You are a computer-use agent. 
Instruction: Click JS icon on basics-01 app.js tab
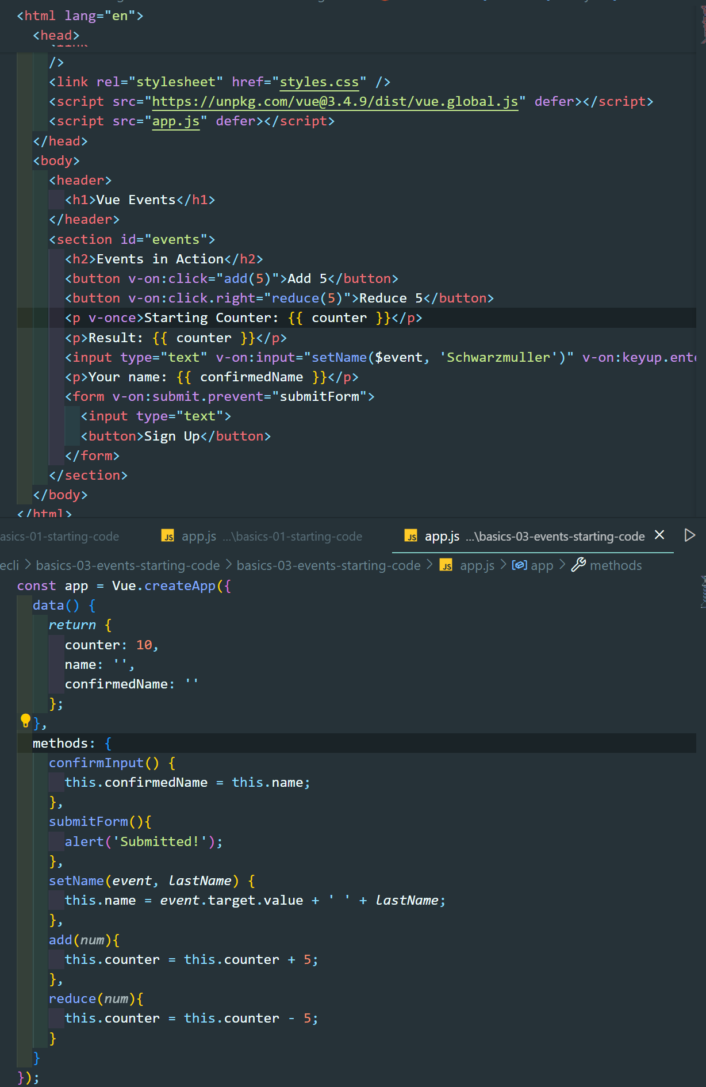[168, 536]
